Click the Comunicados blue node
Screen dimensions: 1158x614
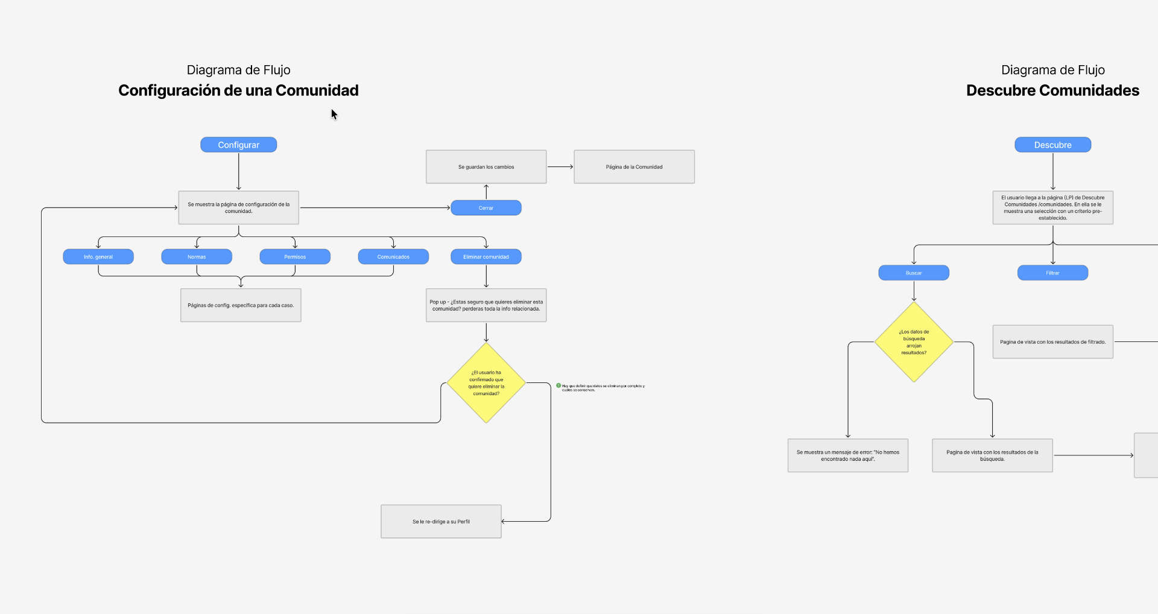[x=393, y=257]
